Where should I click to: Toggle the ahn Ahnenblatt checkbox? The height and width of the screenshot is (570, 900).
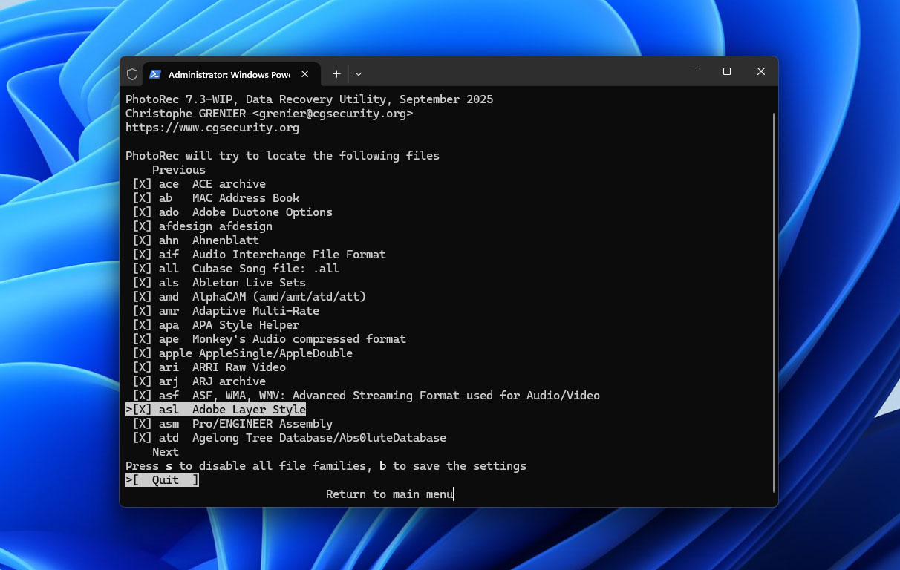(142, 240)
